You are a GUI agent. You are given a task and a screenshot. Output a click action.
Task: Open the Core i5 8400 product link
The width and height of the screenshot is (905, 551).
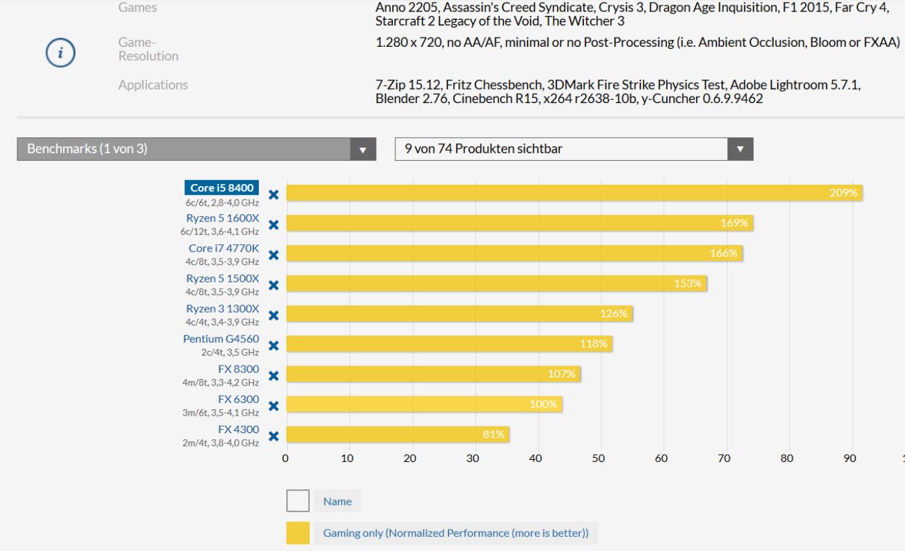tap(221, 189)
